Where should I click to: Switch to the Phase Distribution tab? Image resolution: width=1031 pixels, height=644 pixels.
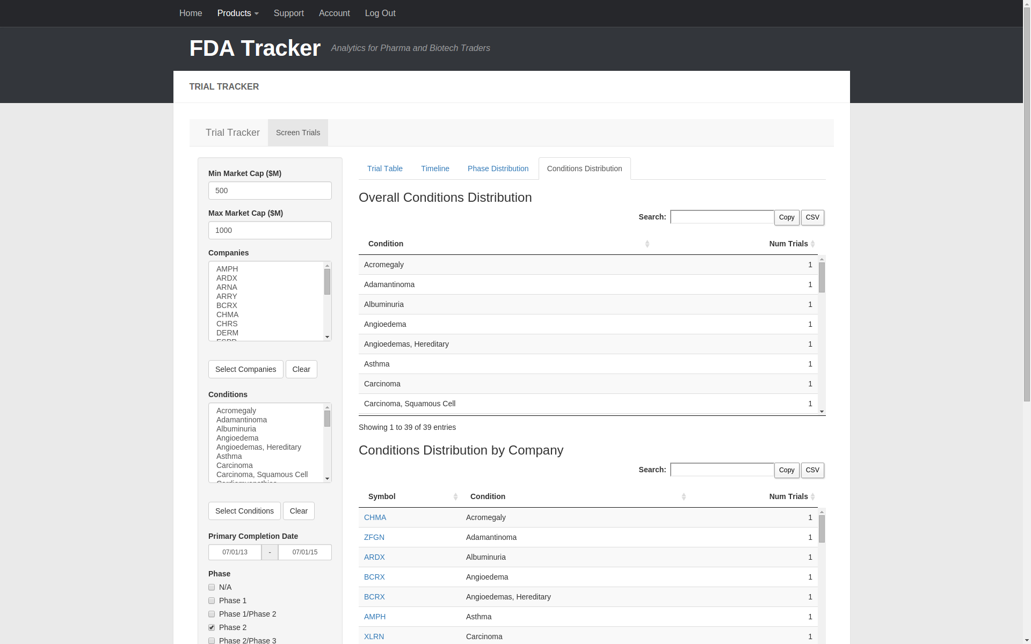tap(498, 169)
